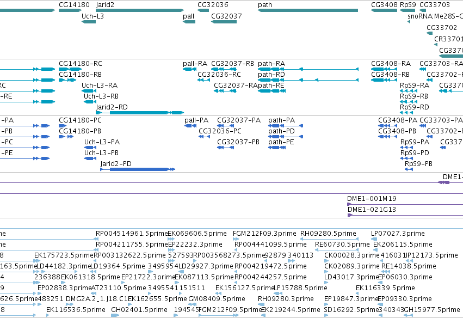This screenshot has height=318, width=463.
Task: Open the CG33703-RA transcript label
Action: (441, 64)
